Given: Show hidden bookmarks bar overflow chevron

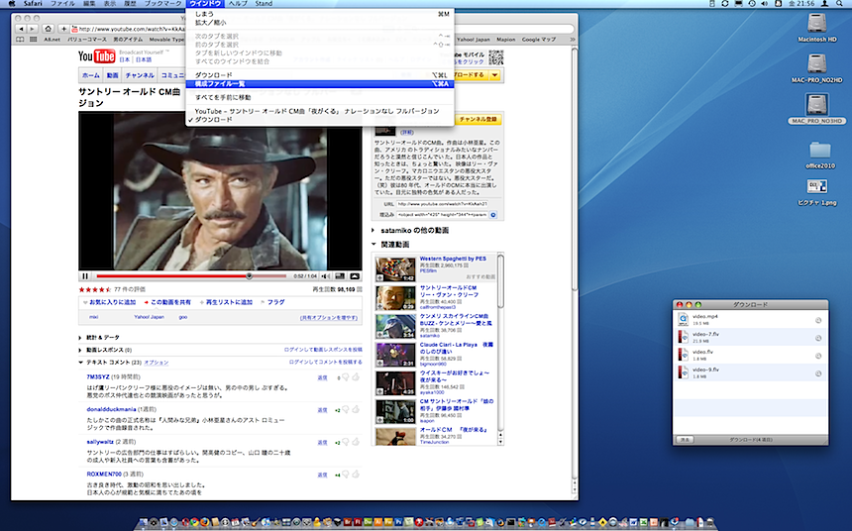Looking at the screenshot, I should 573,40.
